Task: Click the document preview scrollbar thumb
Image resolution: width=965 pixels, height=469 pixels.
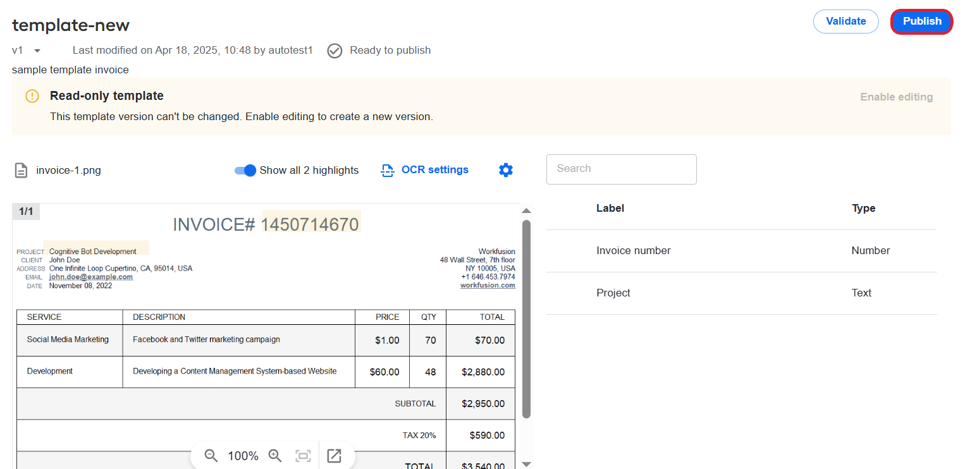Action: pyautogui.click(x=526, y=319)
